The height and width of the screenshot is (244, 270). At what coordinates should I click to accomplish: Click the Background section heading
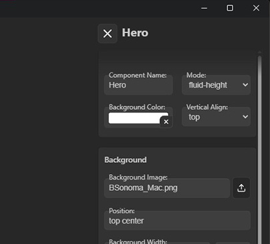125,160
